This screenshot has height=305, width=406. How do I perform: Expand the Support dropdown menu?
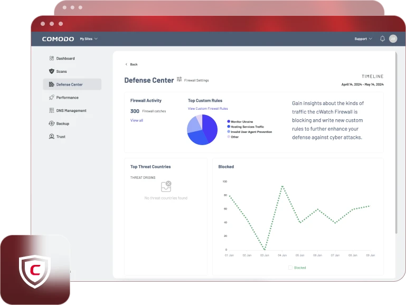coord(363,39)
